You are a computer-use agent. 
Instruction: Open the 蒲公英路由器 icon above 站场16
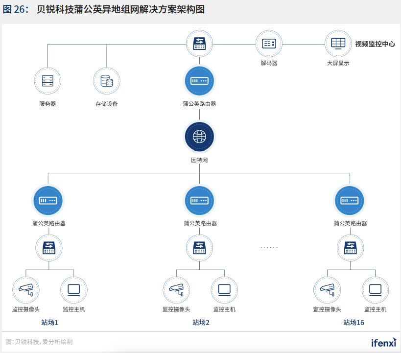click(350, 200)
